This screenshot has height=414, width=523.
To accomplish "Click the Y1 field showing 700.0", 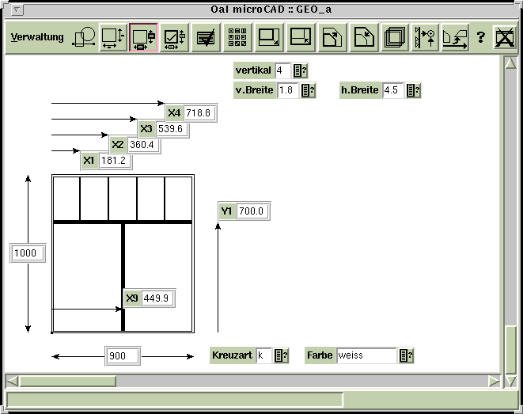I will point(251,211).
